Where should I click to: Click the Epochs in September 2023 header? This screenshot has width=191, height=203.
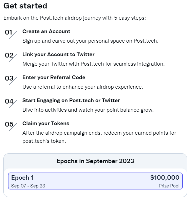pos(95,161)
